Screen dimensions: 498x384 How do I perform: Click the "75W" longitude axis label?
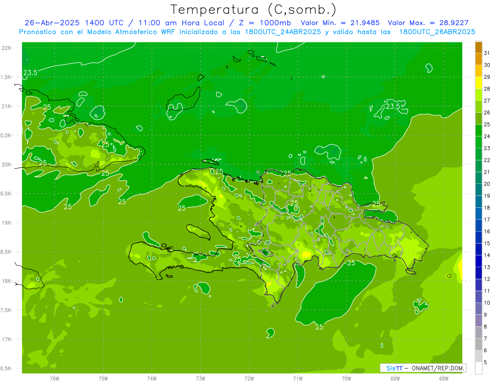103,379
